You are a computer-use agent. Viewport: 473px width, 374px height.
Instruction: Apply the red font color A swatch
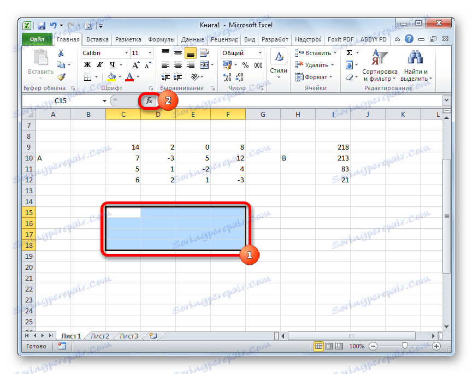point(129,76)
